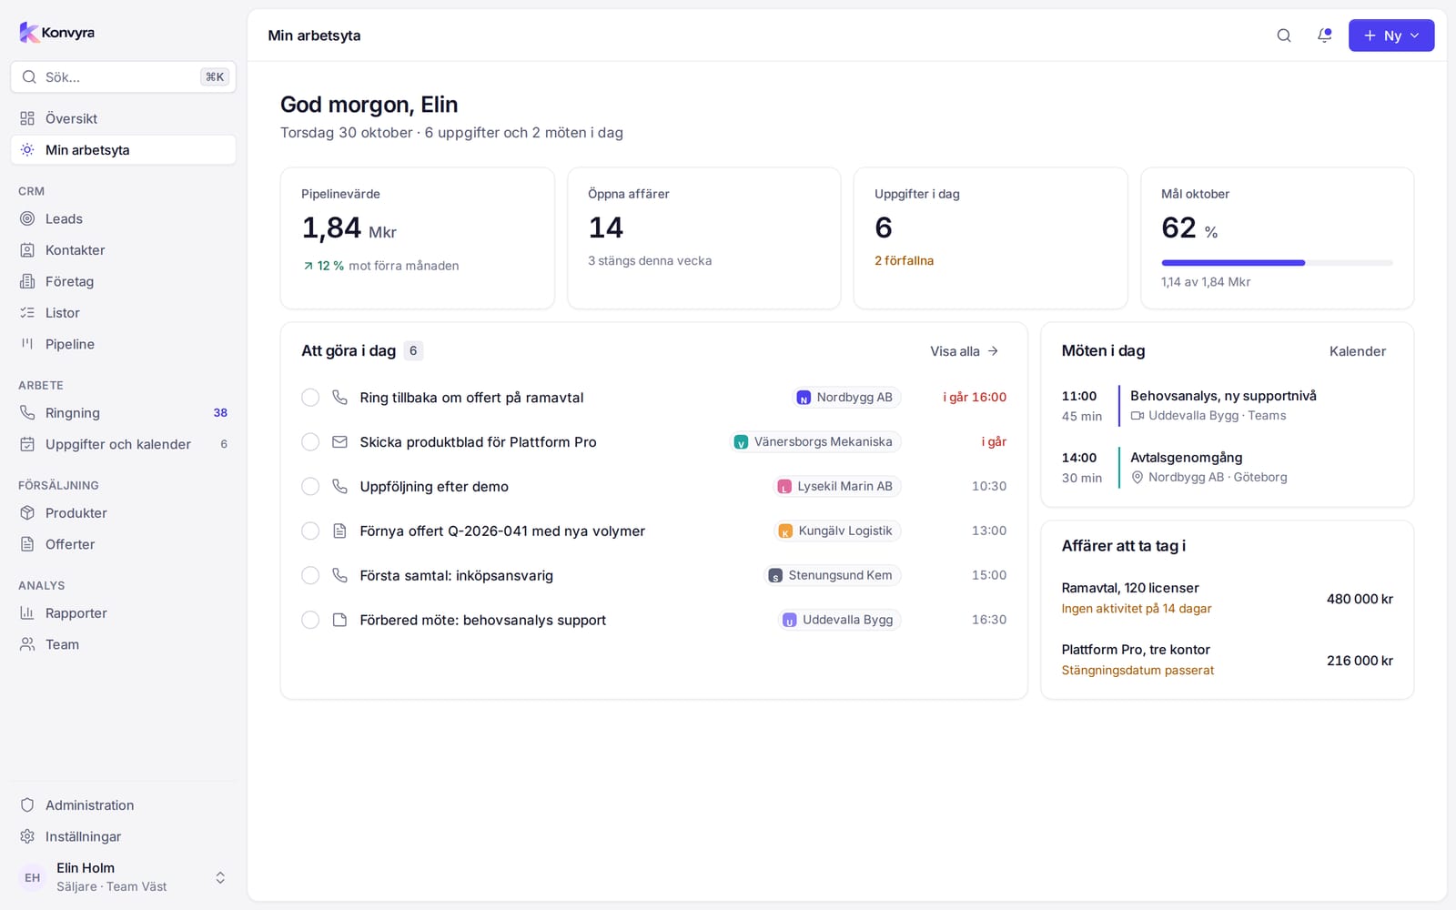Click the Lysekil Marin AB company chip
This screenshot has width=1456, height=910.
pyautogui.click(x=836, y=486)
